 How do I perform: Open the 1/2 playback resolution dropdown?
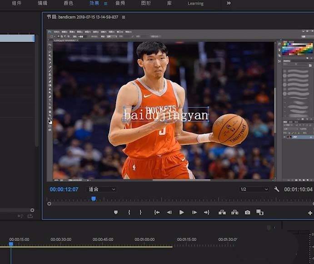[254, 189]
